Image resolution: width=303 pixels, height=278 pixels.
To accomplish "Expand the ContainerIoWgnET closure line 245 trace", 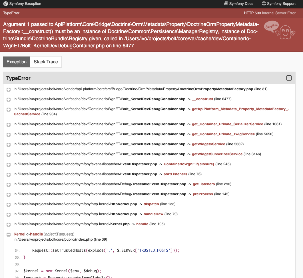I will click(x=9, y=165).
